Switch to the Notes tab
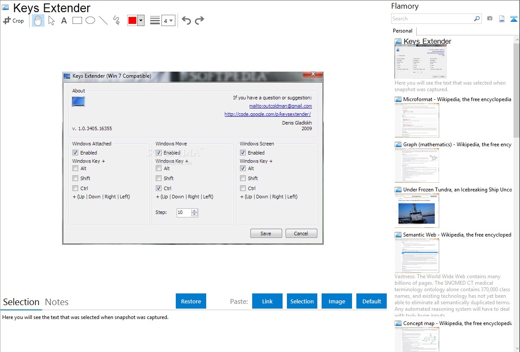The height and width of the screenshot is (352, 520). click(x=57, y=302)
